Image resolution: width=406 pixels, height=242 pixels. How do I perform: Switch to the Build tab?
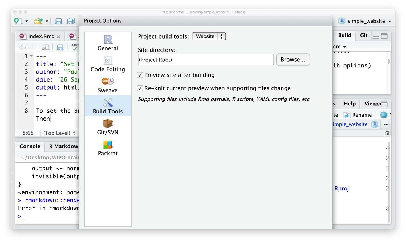(345, 35)
